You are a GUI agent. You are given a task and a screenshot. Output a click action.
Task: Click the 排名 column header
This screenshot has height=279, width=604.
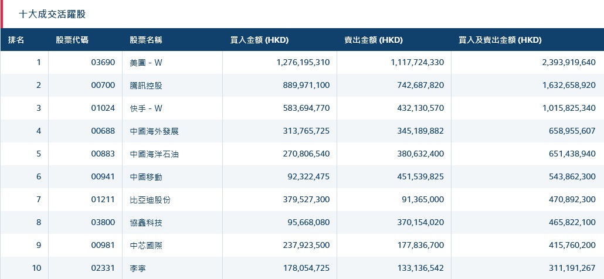tap(16, 40)
